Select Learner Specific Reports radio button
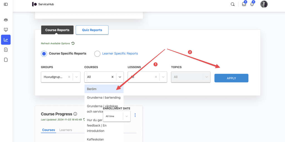The height and width of the screenshot is (142, 285). tap(97, 54)
